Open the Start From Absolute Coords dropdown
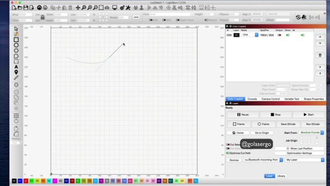This screenshot has width=330, height=186. (x=311, y=133)
